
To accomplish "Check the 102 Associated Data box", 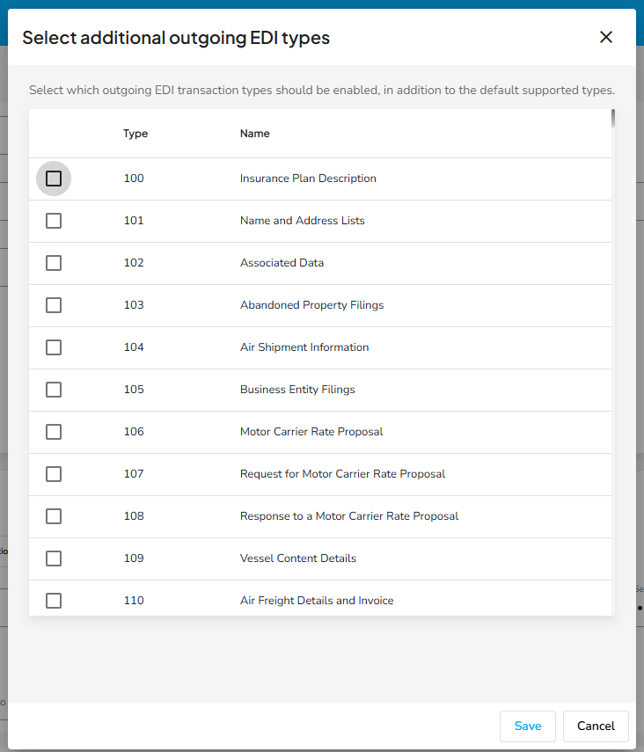I will tap(54, 263).
